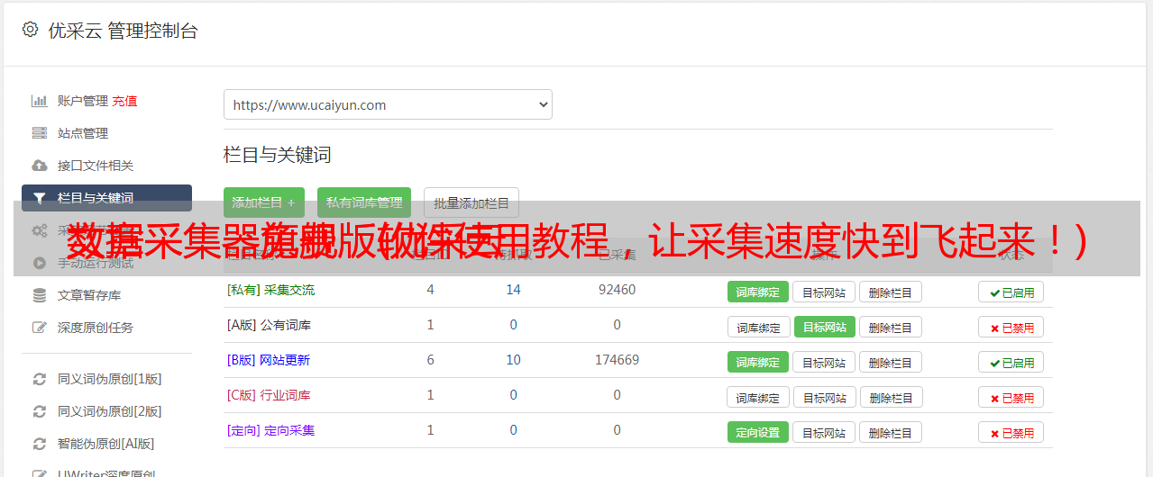Click the refresh icon for 同义词伪原创[1版]
This screenshot has height=477, width=1153.
pyautogui.click(x=39, y=379)
